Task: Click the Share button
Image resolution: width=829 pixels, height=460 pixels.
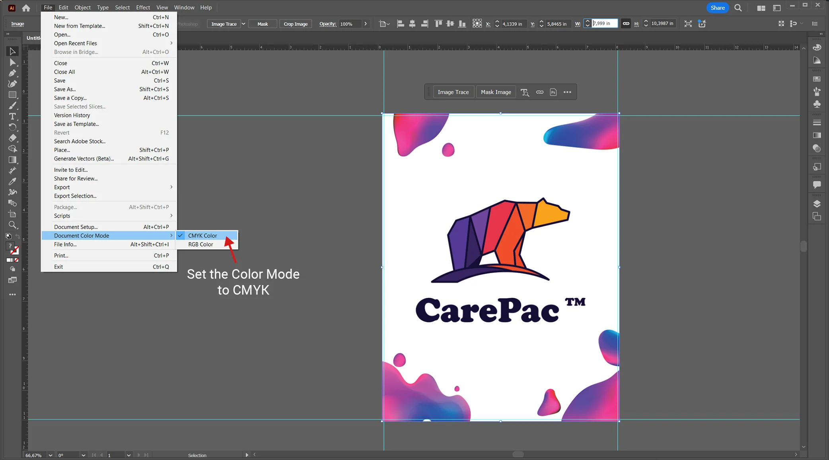Action: 717,8
